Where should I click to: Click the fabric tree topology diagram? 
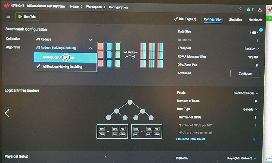coord(130,110)
